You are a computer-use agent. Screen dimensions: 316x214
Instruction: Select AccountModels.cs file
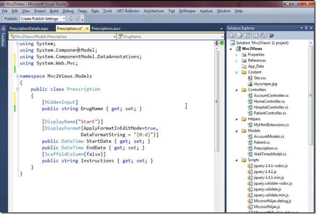pos(269,137)
